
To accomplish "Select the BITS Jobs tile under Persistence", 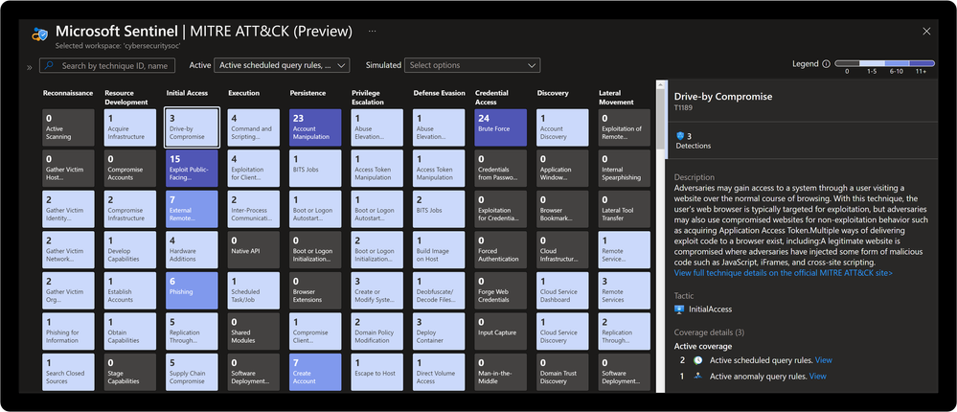I will 315,168.
